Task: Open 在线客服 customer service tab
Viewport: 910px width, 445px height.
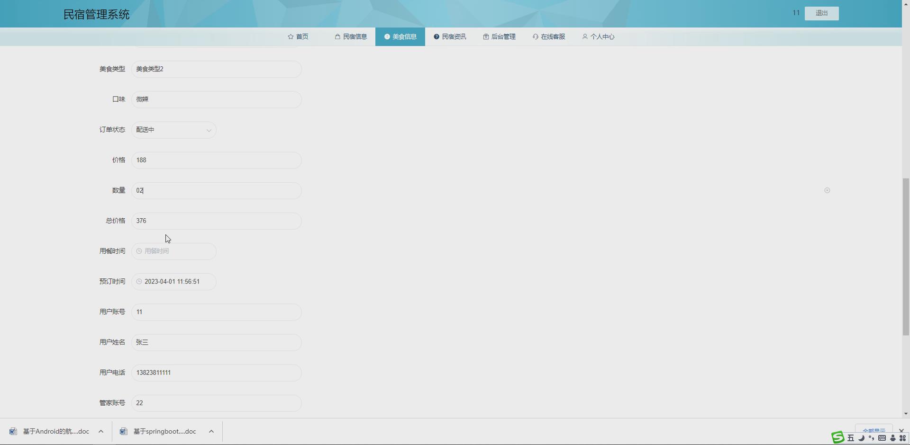Action: click(548, 36)
